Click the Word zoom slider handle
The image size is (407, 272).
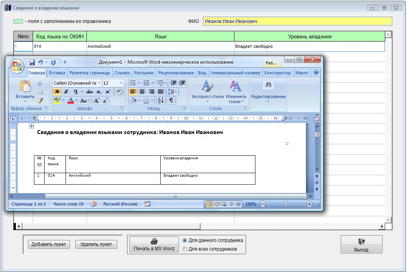(x=286, y=204)
